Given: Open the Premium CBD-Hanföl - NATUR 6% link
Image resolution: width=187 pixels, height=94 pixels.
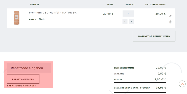Looking at the screenshot, I should click(x=53, y=13).
